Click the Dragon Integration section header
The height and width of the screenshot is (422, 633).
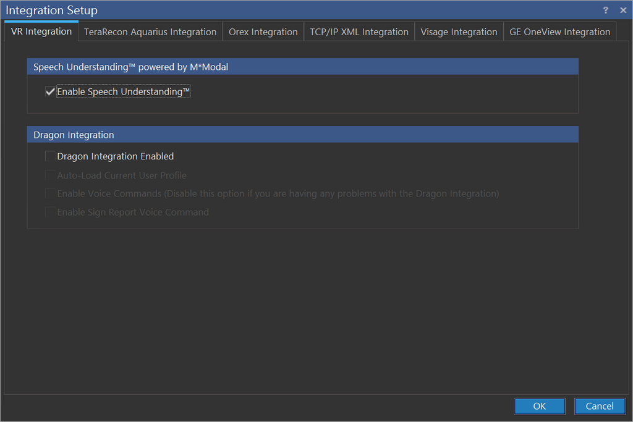74,135
